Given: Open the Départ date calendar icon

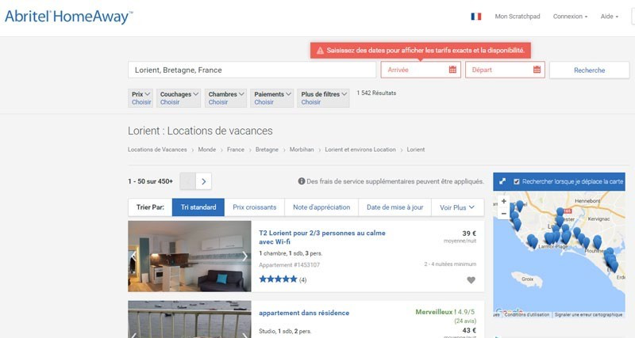Looking at the screenshot, I should 537,70.
